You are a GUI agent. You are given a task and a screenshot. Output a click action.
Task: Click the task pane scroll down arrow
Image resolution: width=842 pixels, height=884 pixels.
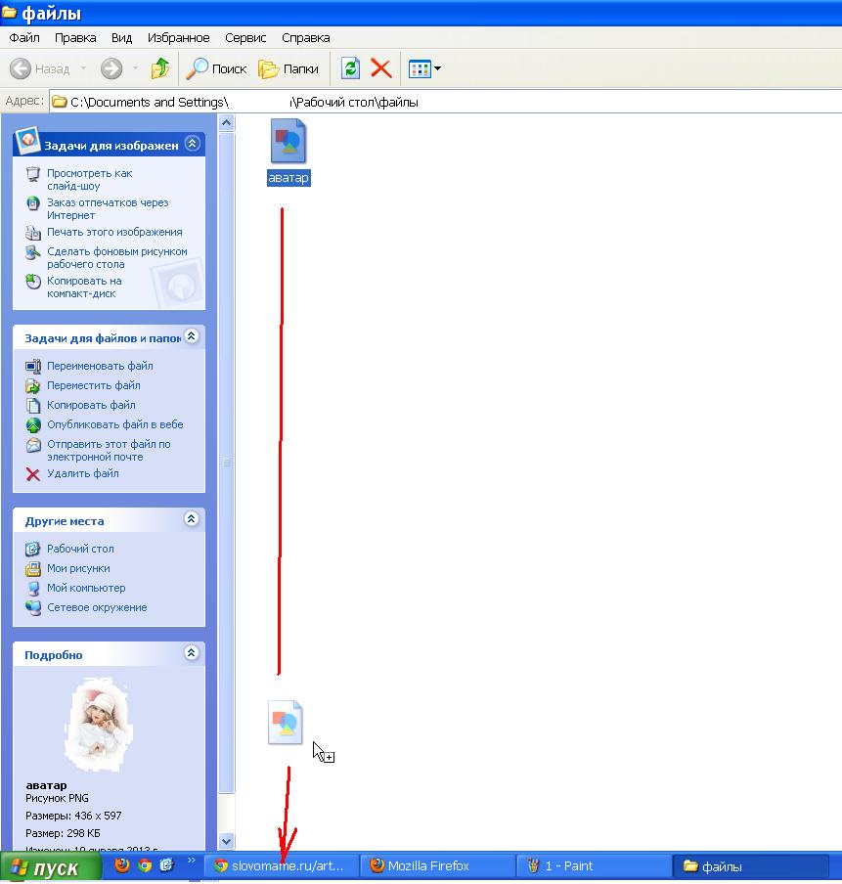[226, 842]
